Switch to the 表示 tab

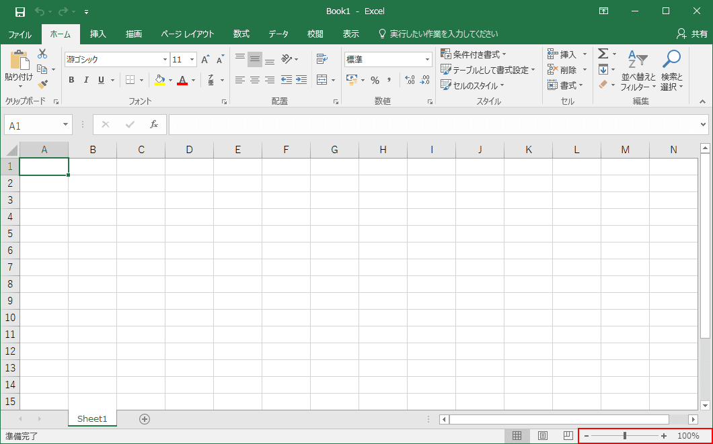(x=350, y=34)
